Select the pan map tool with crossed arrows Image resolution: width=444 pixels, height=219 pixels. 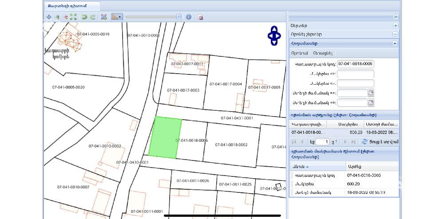pos(49,17)
